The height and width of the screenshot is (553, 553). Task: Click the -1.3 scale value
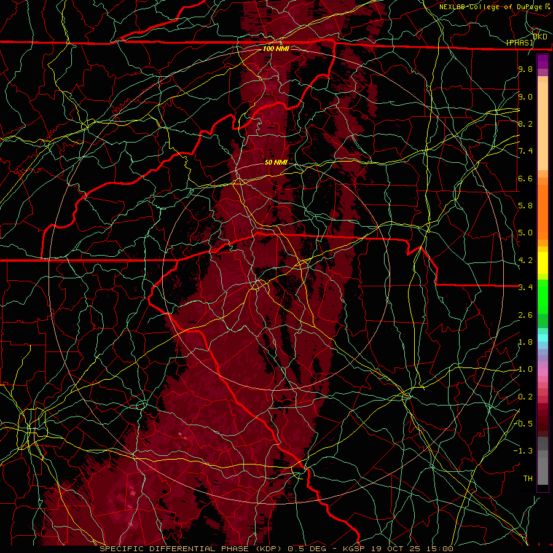tap(523, 451)
